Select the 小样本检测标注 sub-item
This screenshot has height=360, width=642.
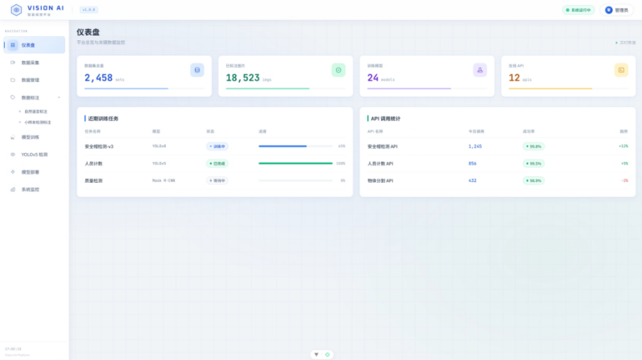(x=38, y=122)
